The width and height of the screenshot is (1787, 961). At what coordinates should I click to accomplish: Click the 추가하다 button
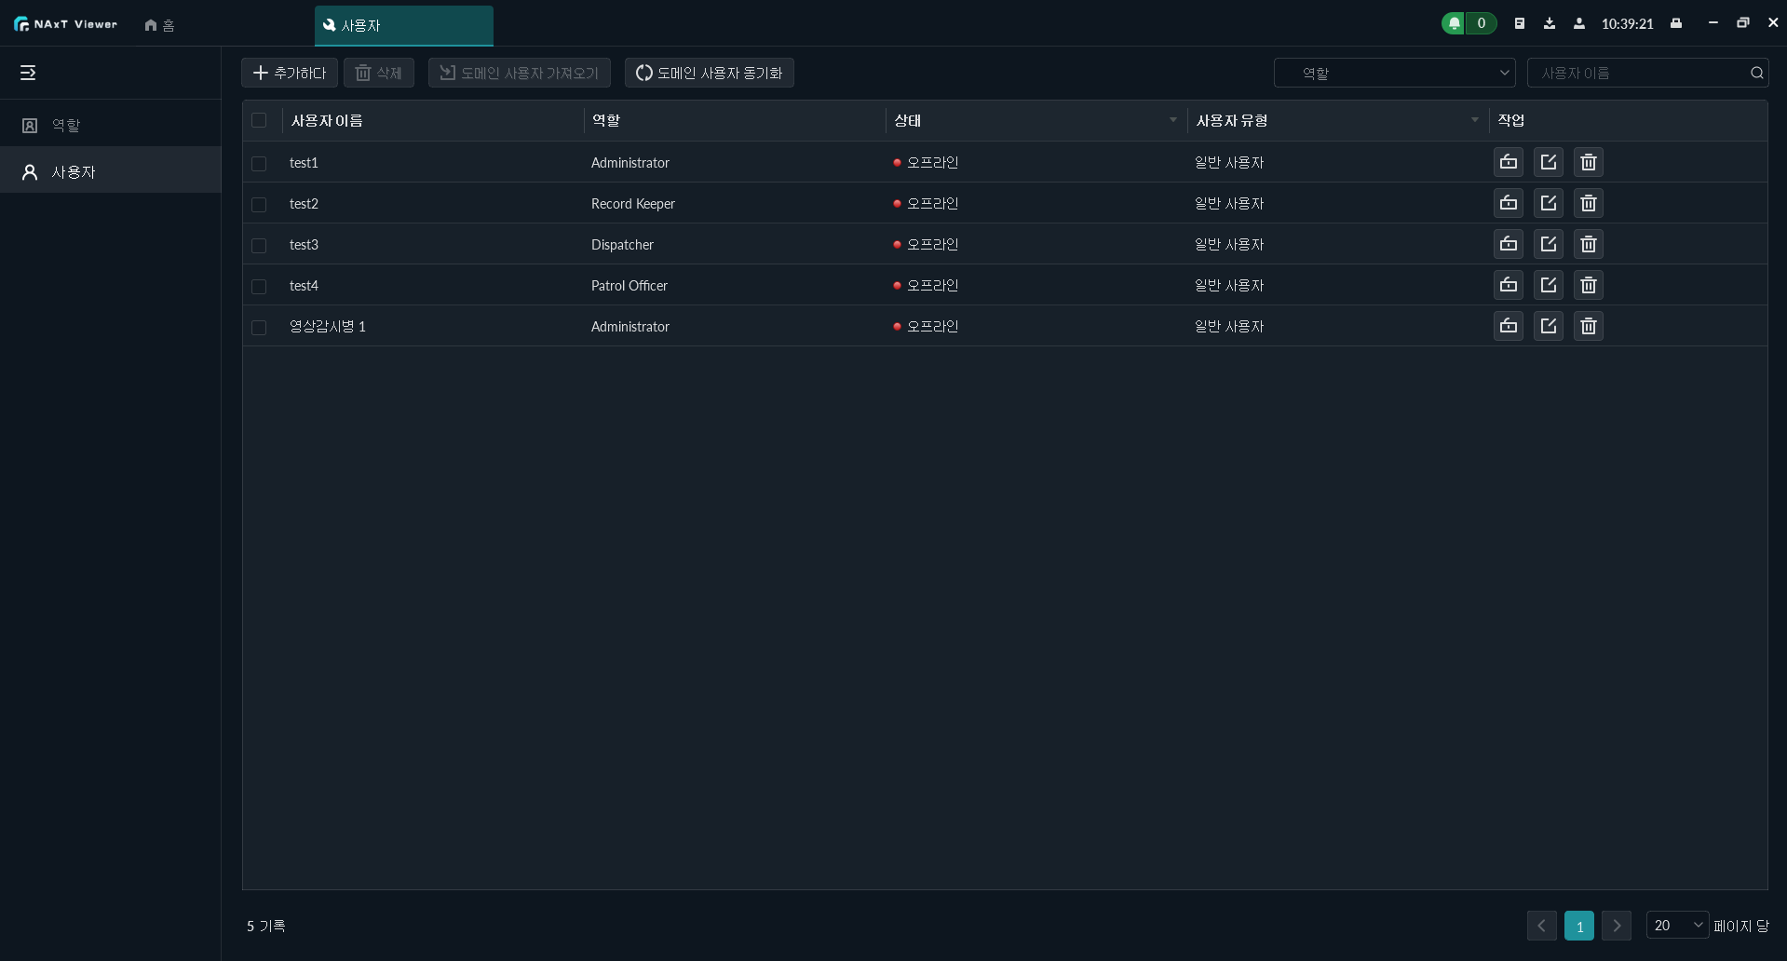point(290,73)
